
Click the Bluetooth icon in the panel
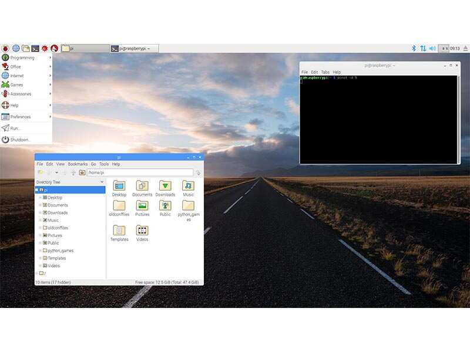(414, 48)
